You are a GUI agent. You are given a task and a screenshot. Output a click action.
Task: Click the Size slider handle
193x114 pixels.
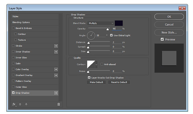[88, 52]
